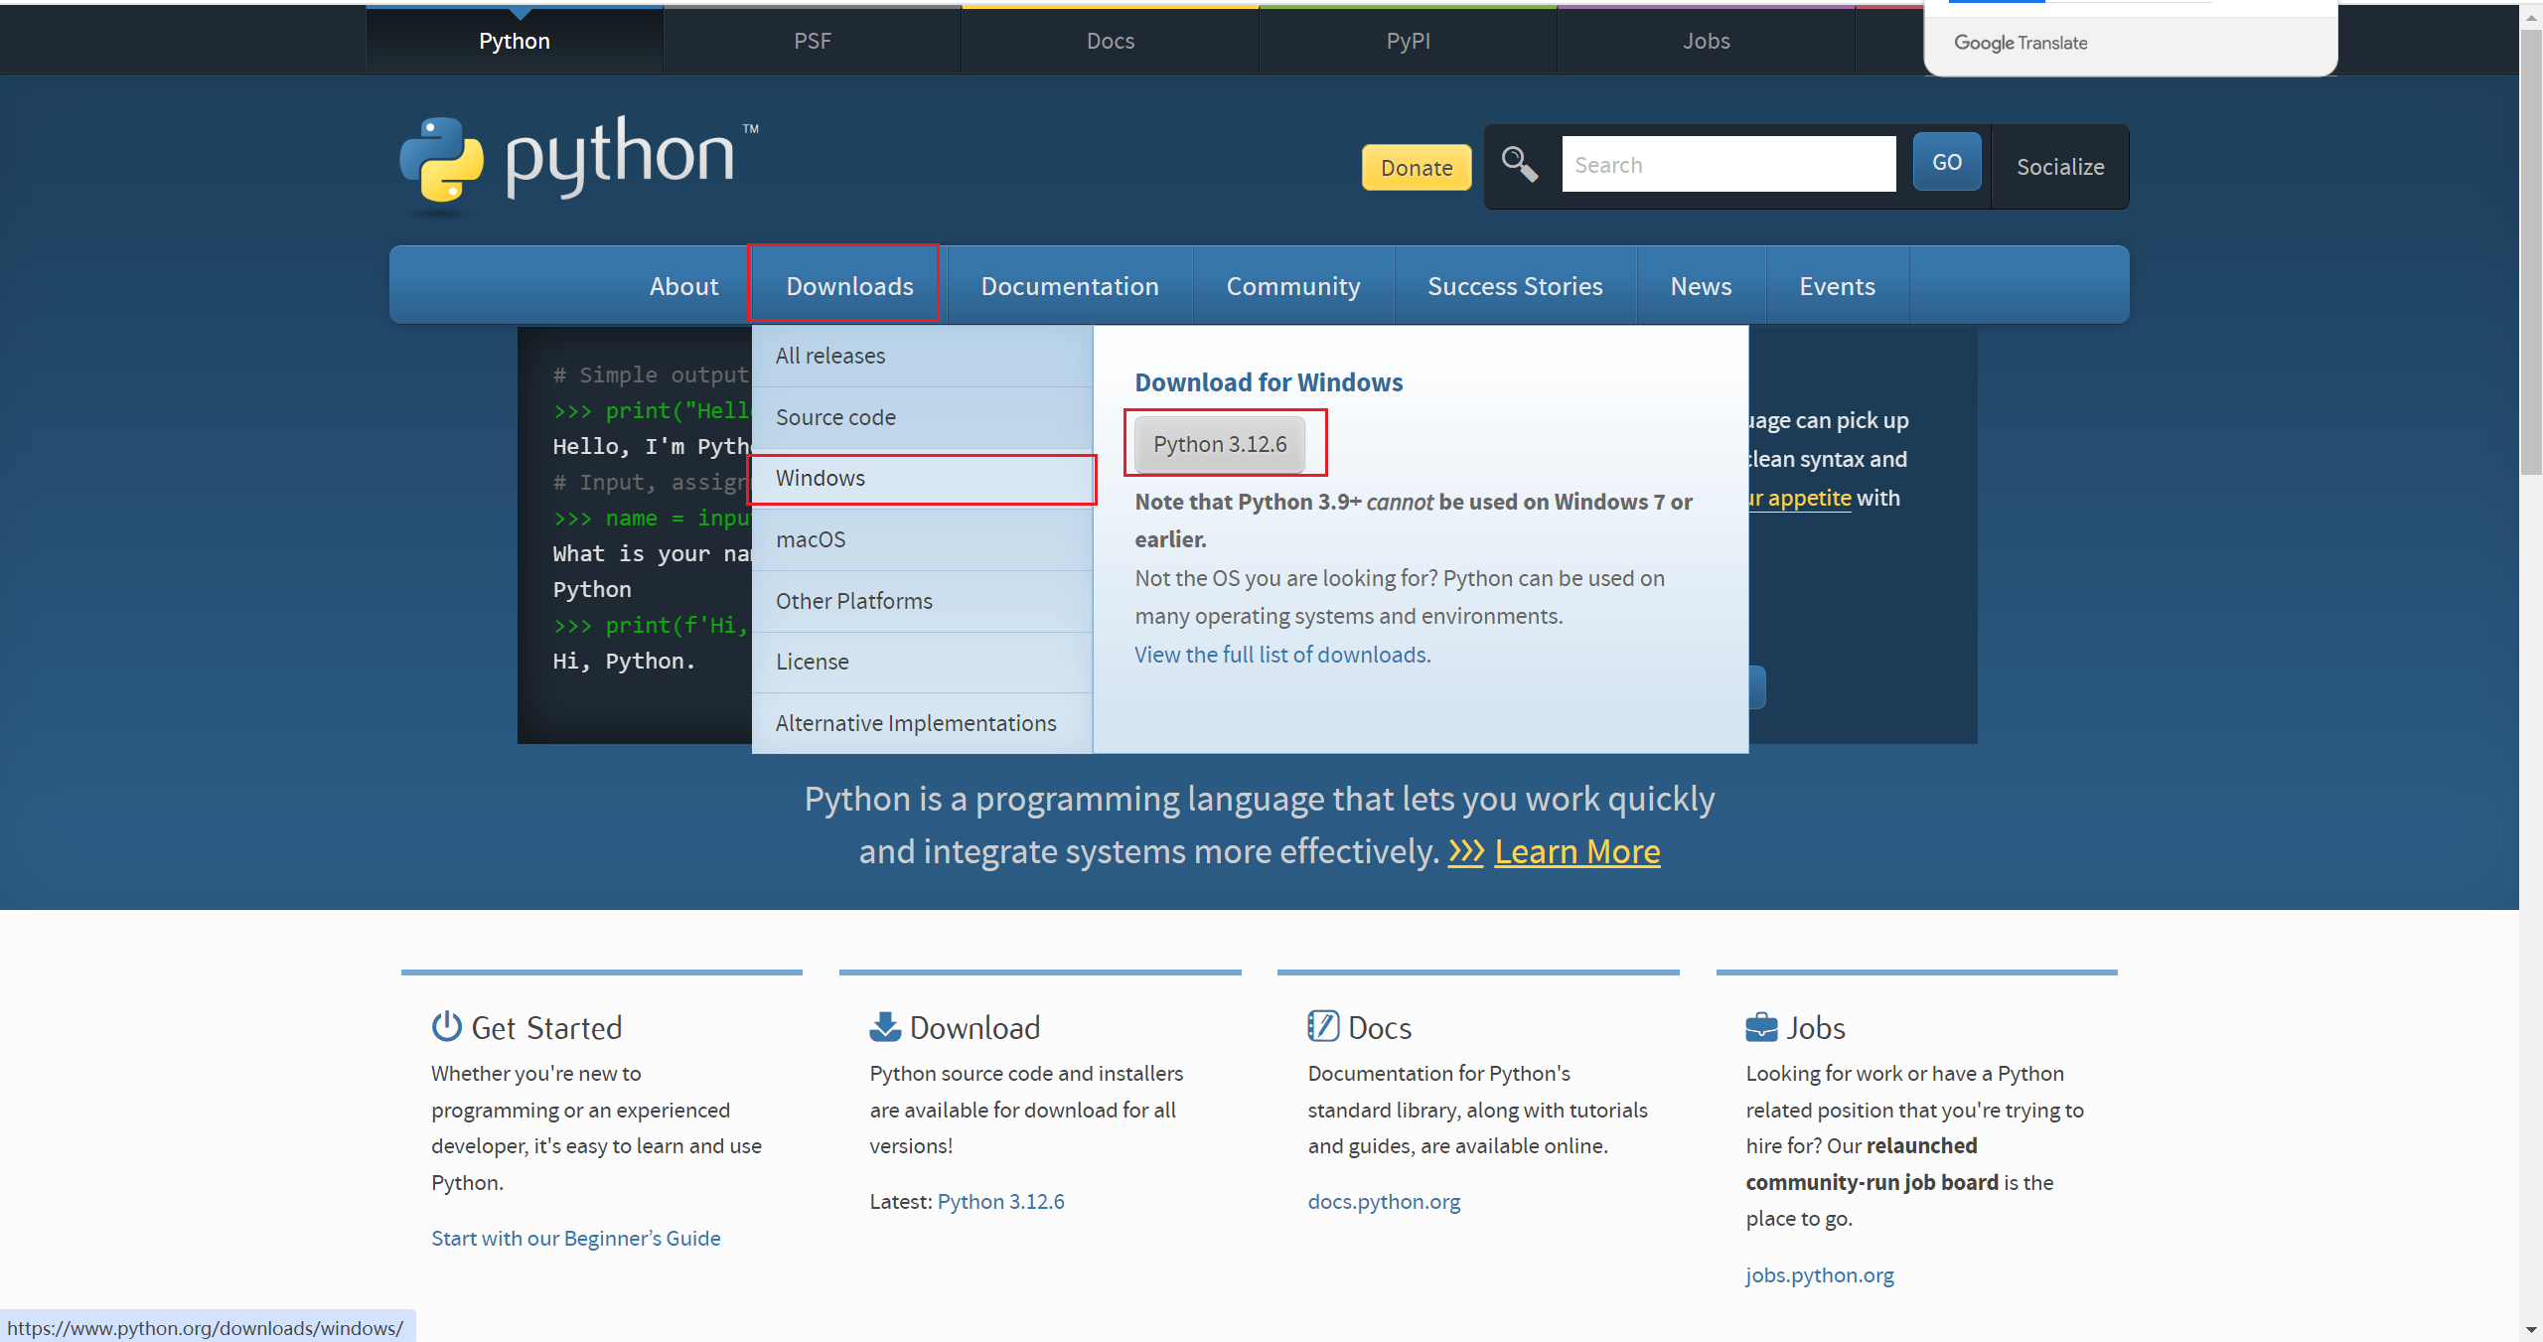2543x1342 pixels.
Task: Open the Success Stories nav menu
Action: point(1515,286)
